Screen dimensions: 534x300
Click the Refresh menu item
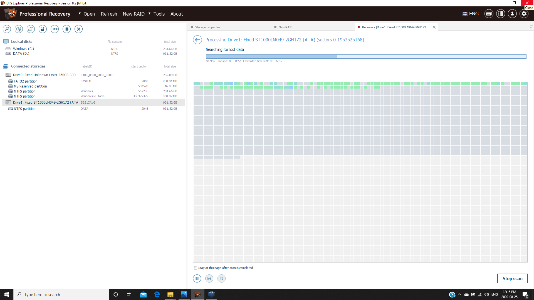click(x=109, y=14)
